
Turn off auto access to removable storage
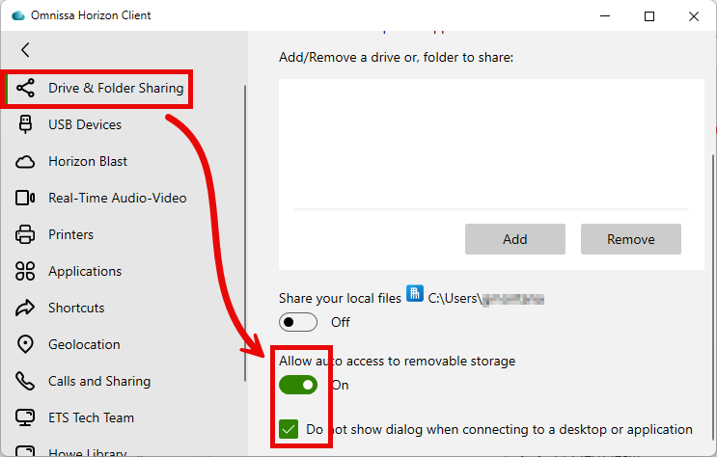click(298, 385)
